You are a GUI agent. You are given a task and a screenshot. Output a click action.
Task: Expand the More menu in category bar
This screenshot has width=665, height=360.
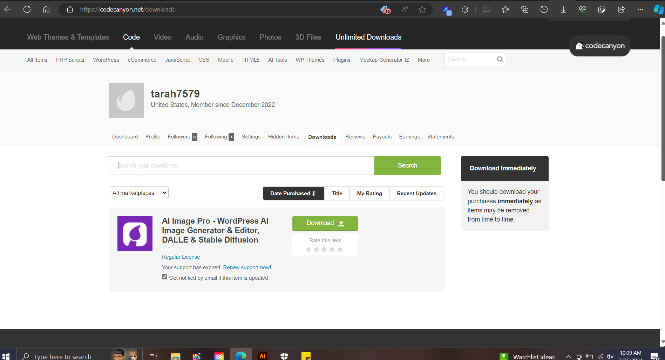point(423,60)
